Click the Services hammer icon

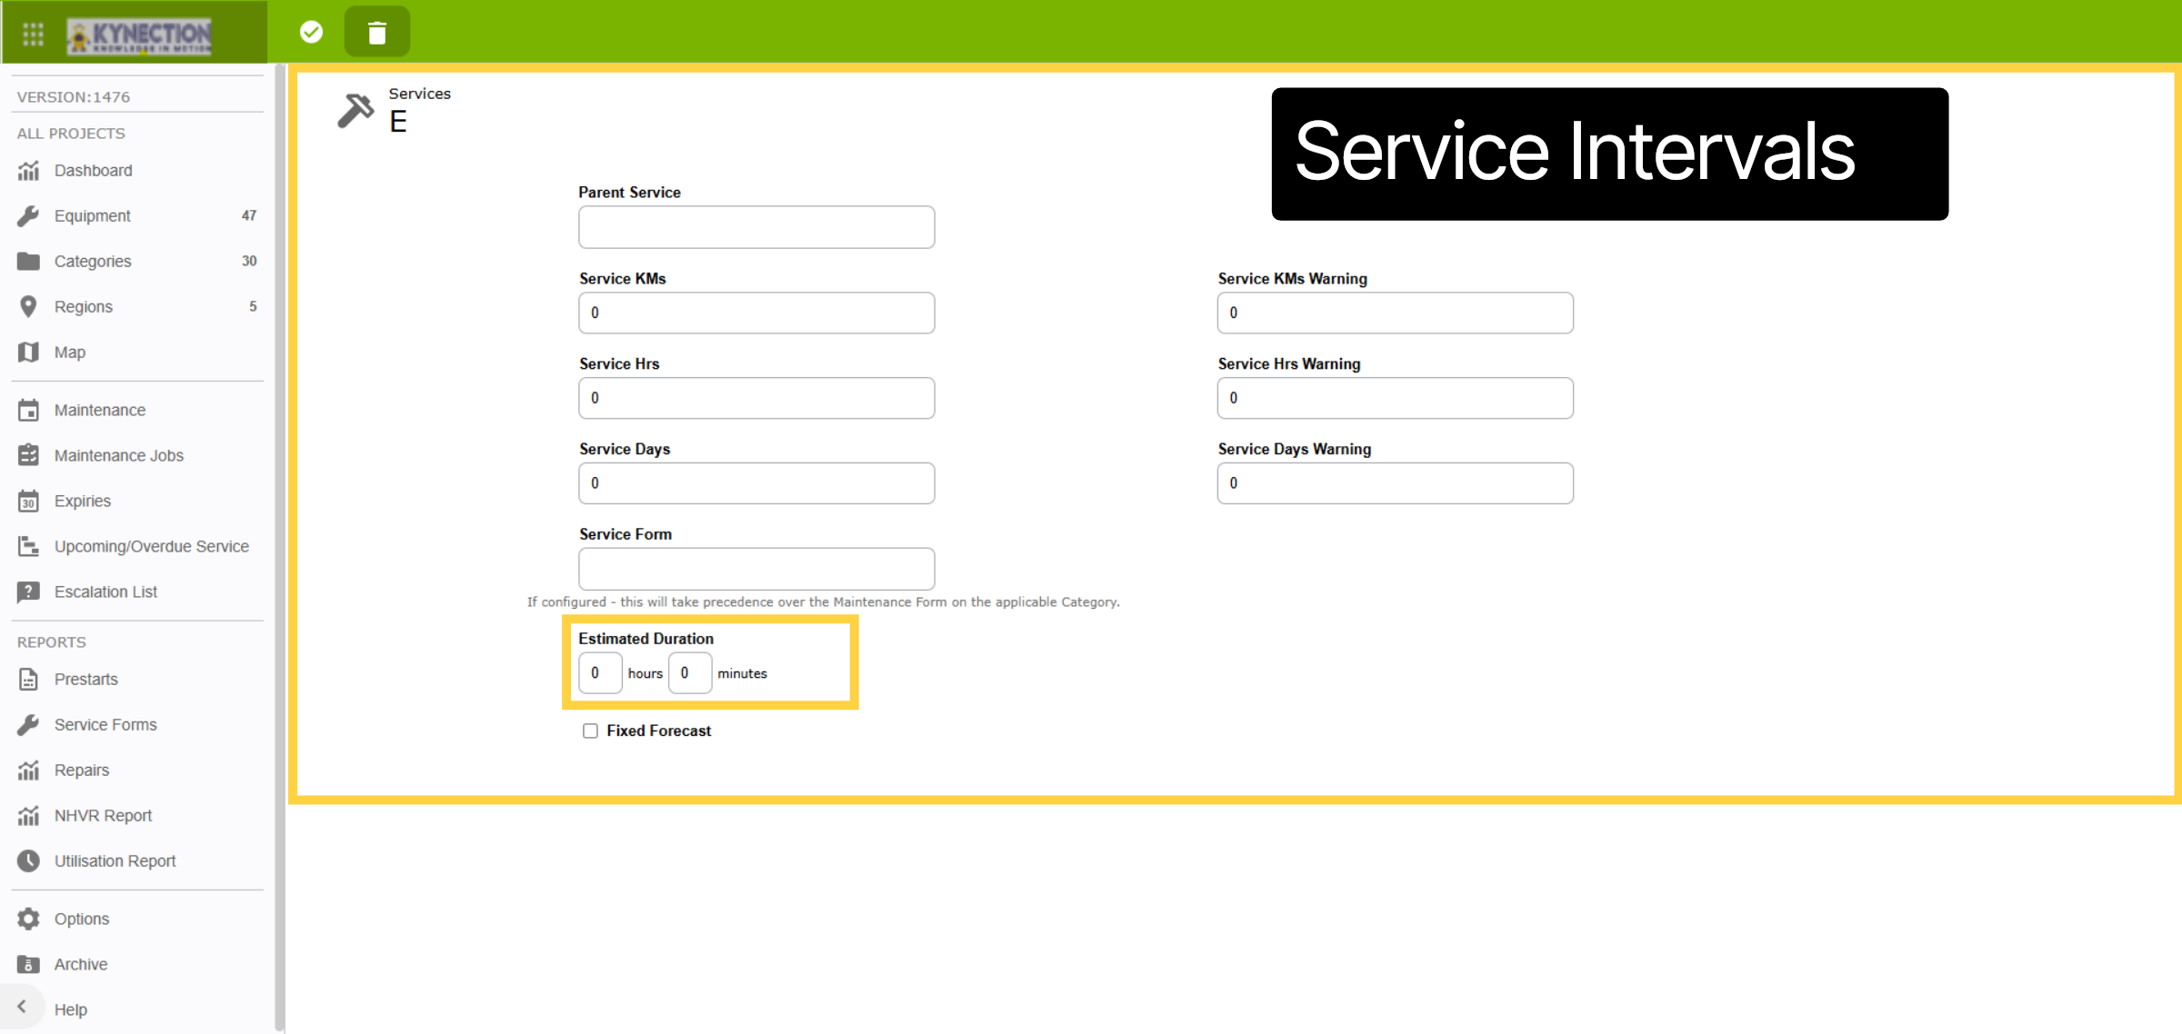coord(355,111)
